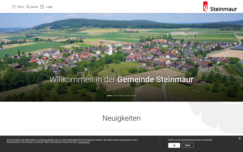Click the Neuigkeiten heading
Image resolution: width=243 pixels, height=152 pixels.
pos(122,118)
